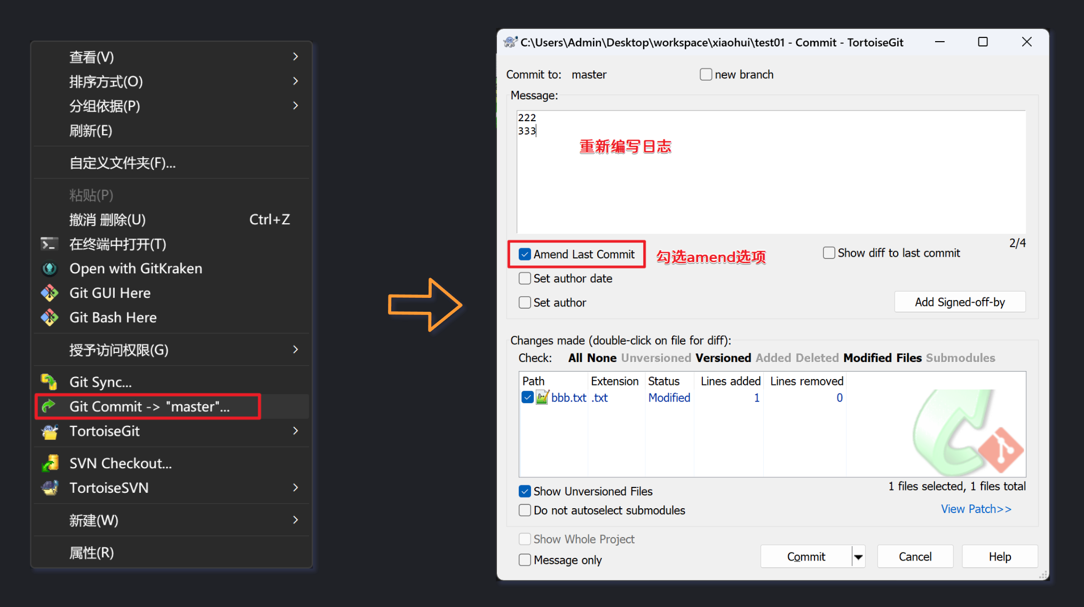The height and width of the screenshot is (607, 1084).
Task: Click the SVN Checkout icon
Action: click(50, 463)
